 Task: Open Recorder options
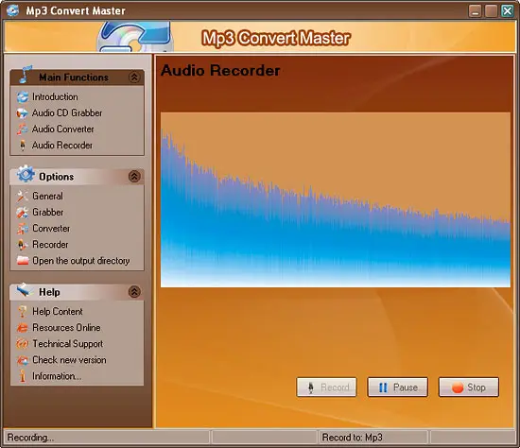point(50,245)
